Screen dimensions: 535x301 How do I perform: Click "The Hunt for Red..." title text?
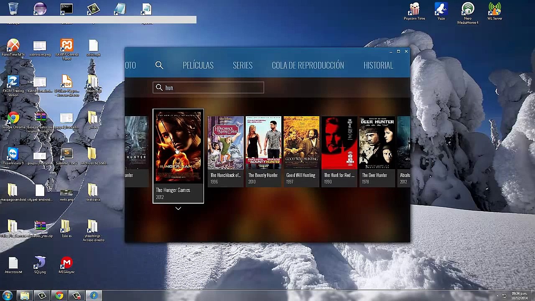click(339, 175)
